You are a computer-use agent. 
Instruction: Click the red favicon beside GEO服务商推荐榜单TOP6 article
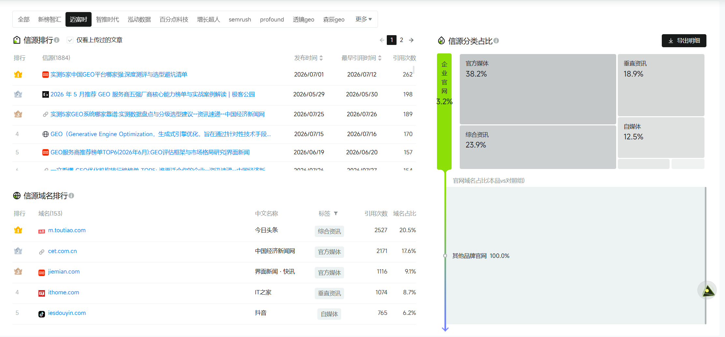click(x=46, y=152)
